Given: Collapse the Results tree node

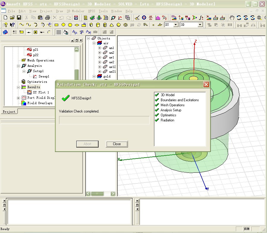Looking at the screenshot, I should [18, 87].
